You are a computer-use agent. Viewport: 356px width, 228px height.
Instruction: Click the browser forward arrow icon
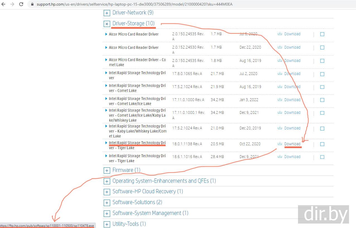12,4
